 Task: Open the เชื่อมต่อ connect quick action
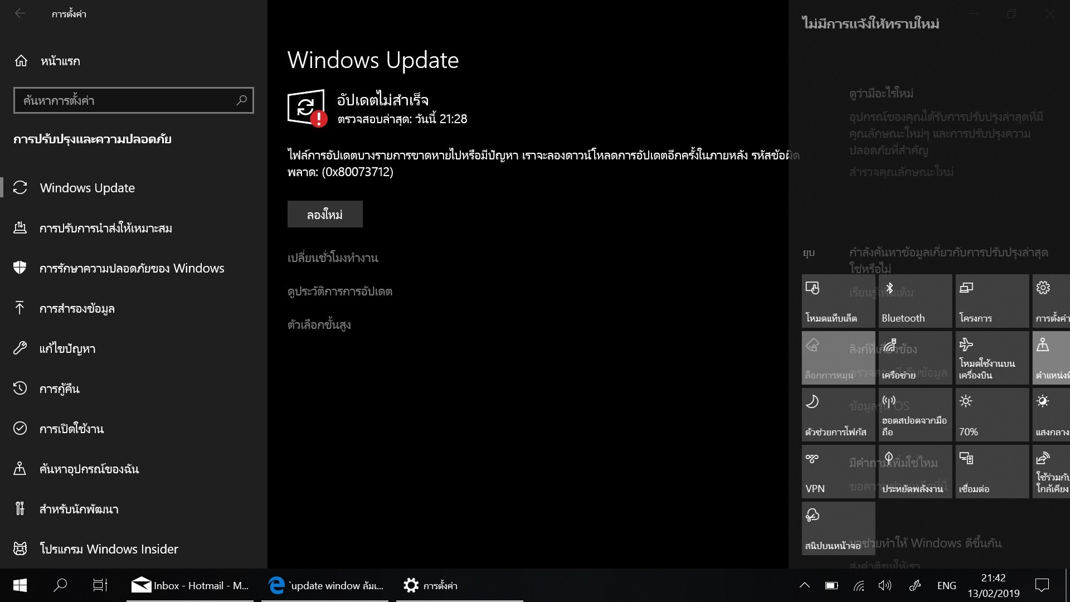pos(993,472)
